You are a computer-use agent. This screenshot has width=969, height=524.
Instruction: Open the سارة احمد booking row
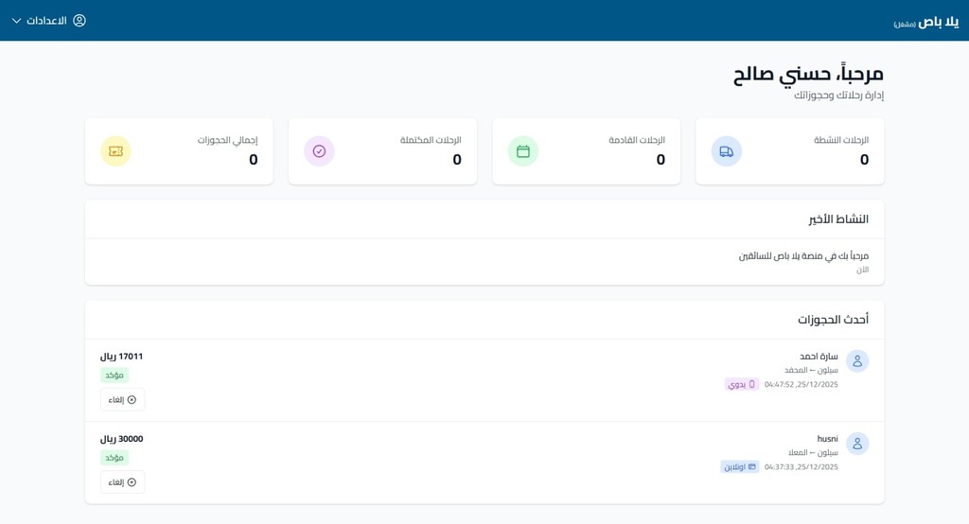(x=484, y=380)
